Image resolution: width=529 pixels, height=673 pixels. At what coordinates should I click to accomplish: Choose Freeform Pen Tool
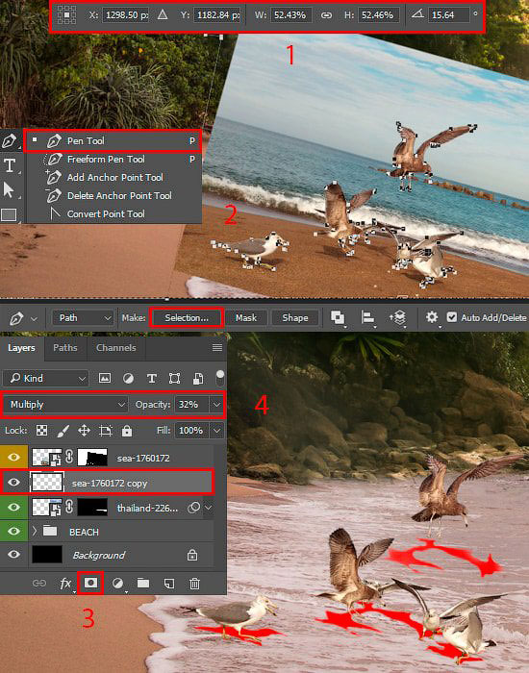click(x=113, y=160)
